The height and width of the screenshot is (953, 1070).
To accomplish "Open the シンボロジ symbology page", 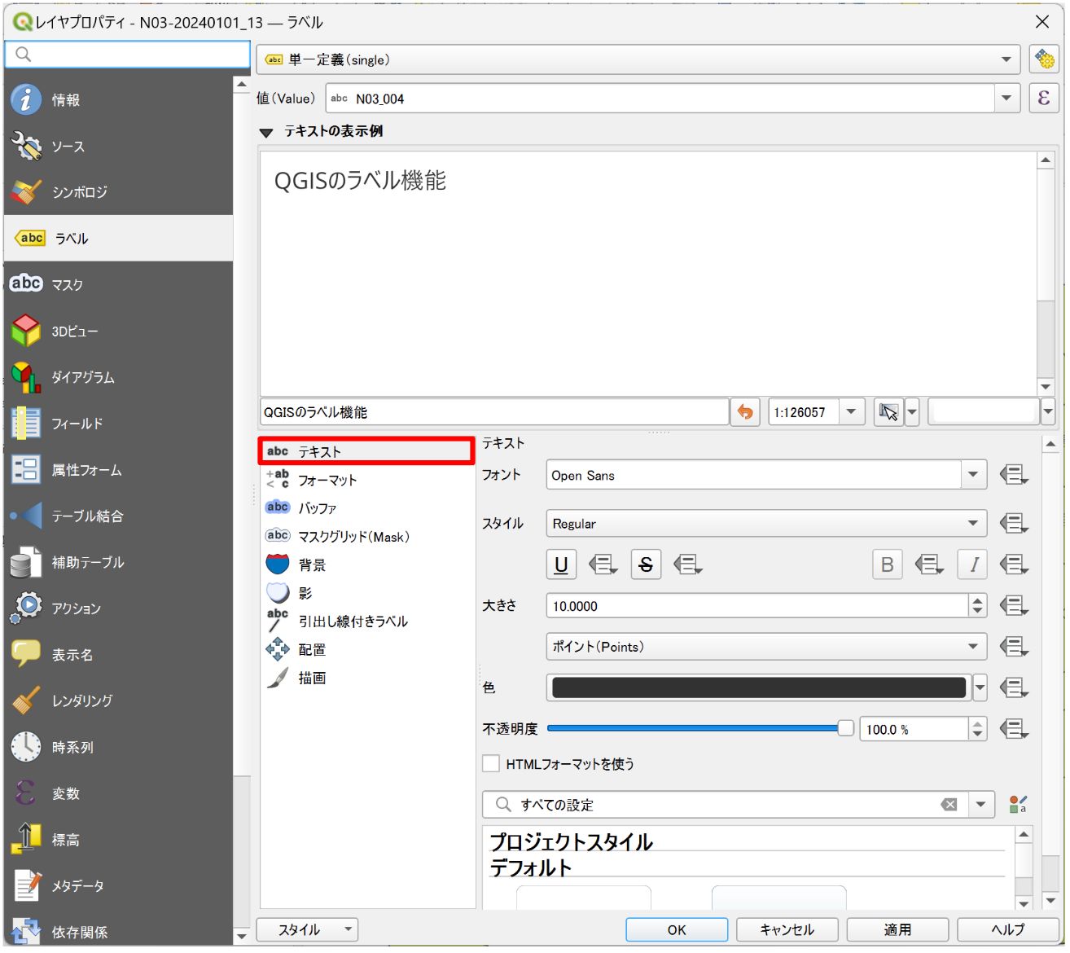I will point(118,192).
